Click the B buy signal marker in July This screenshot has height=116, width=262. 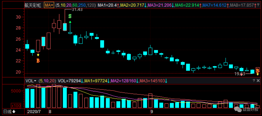pos(38,60)
